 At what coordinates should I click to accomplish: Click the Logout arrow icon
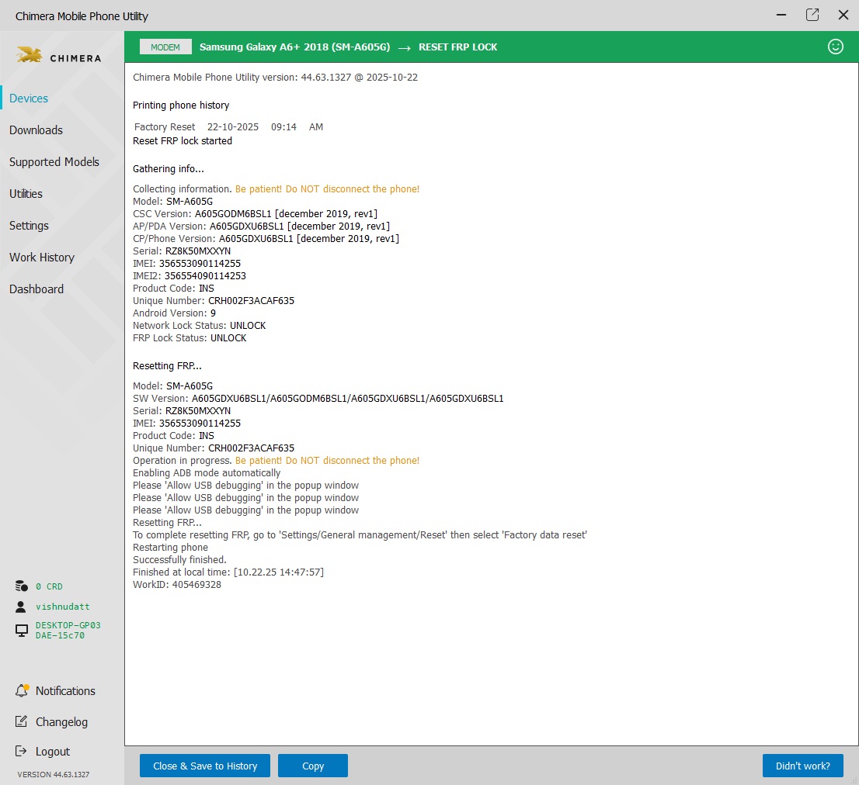21,751
